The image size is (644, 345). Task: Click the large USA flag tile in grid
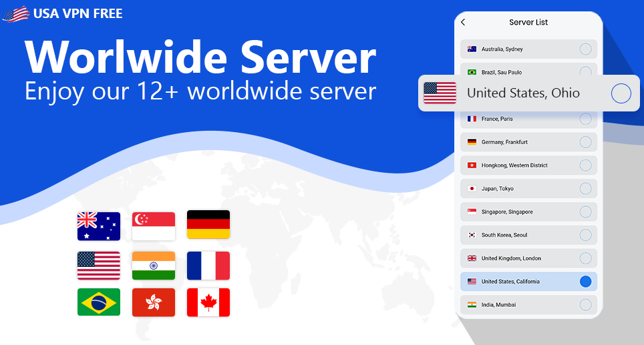(x=99, y=266)
